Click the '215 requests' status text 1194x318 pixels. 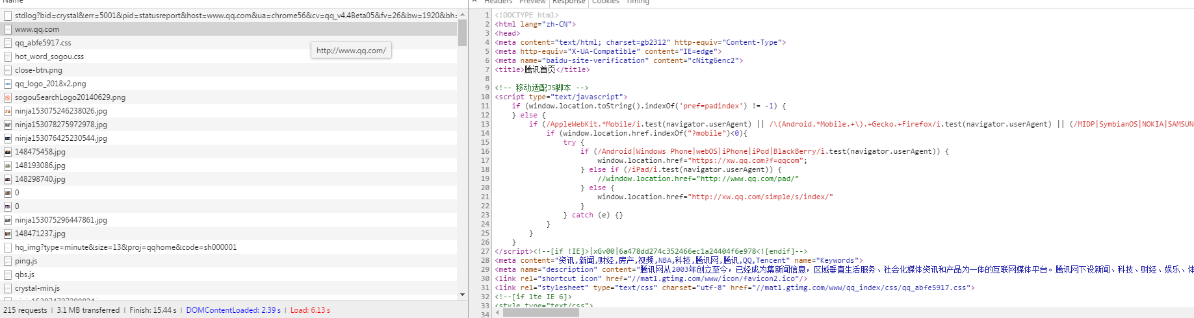tap(25, 310)
